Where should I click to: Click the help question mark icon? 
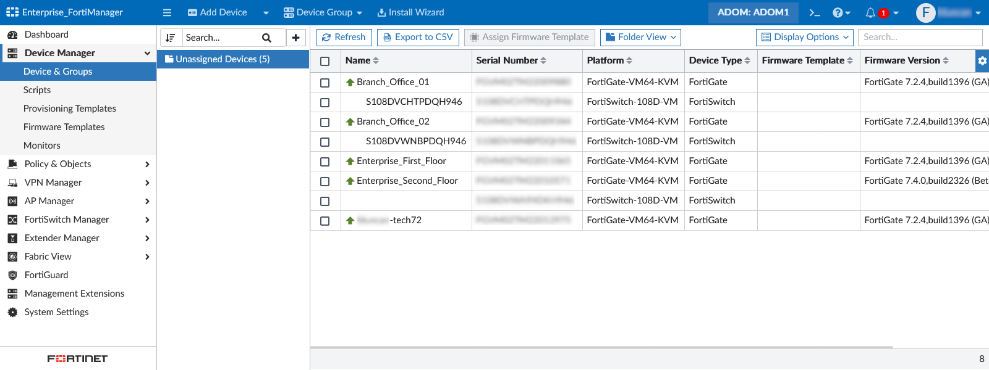838,12
